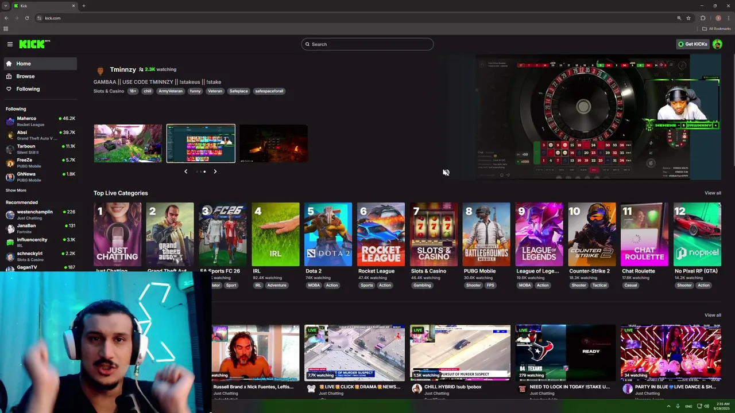View all streams in lower section
Viewport: 735px width, 413px height.
click(713, 315)
